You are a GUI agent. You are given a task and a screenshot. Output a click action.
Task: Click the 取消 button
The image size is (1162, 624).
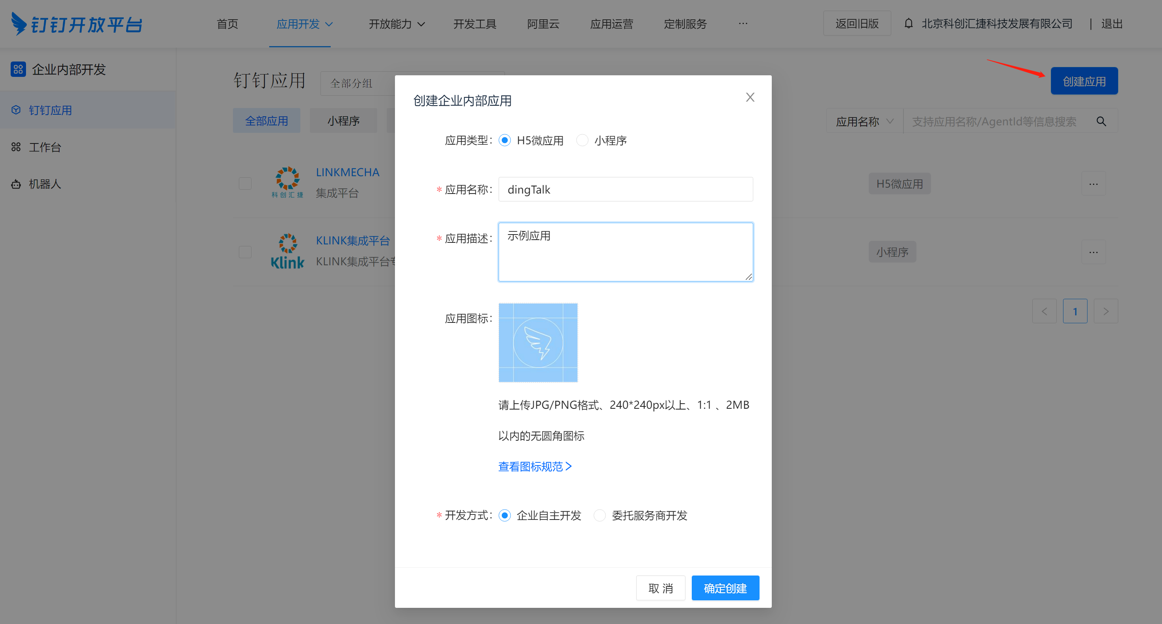tap(660, 588)
